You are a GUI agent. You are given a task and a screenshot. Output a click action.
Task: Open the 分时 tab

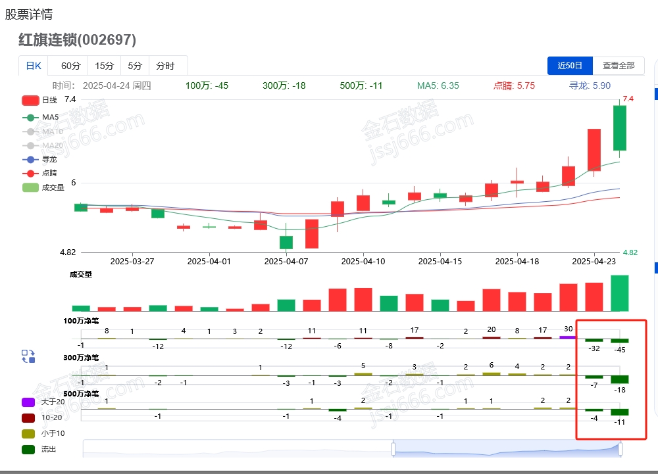(x=165, y=66)
